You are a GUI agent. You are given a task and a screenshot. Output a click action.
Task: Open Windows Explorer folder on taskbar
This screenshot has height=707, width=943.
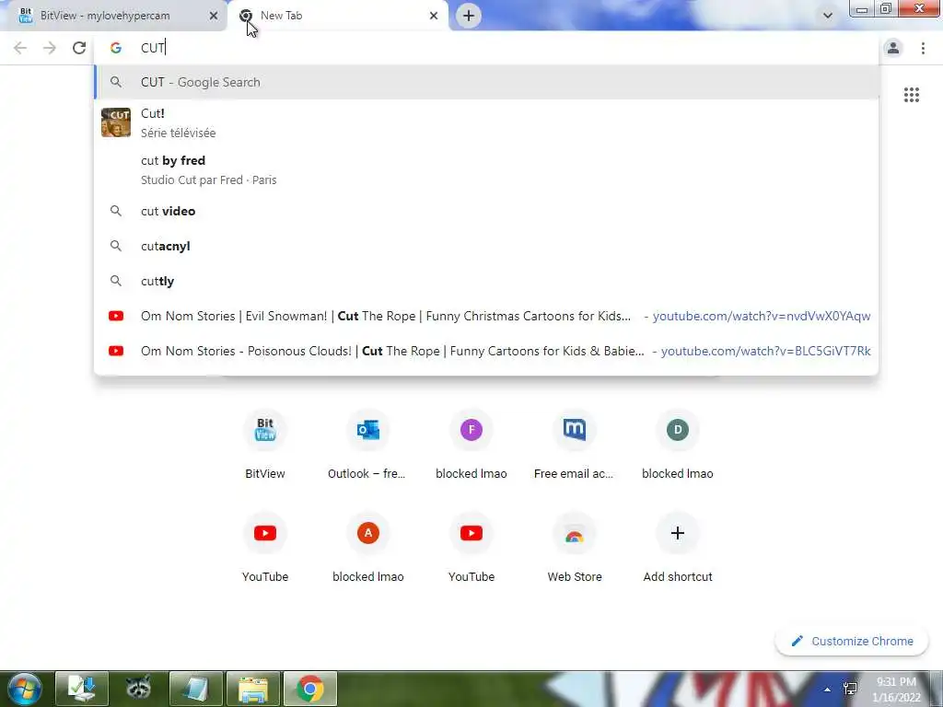tap(253, 689)
